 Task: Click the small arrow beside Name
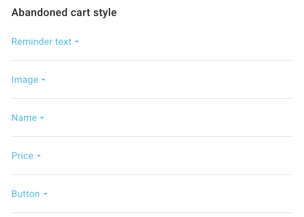point(42,118)
